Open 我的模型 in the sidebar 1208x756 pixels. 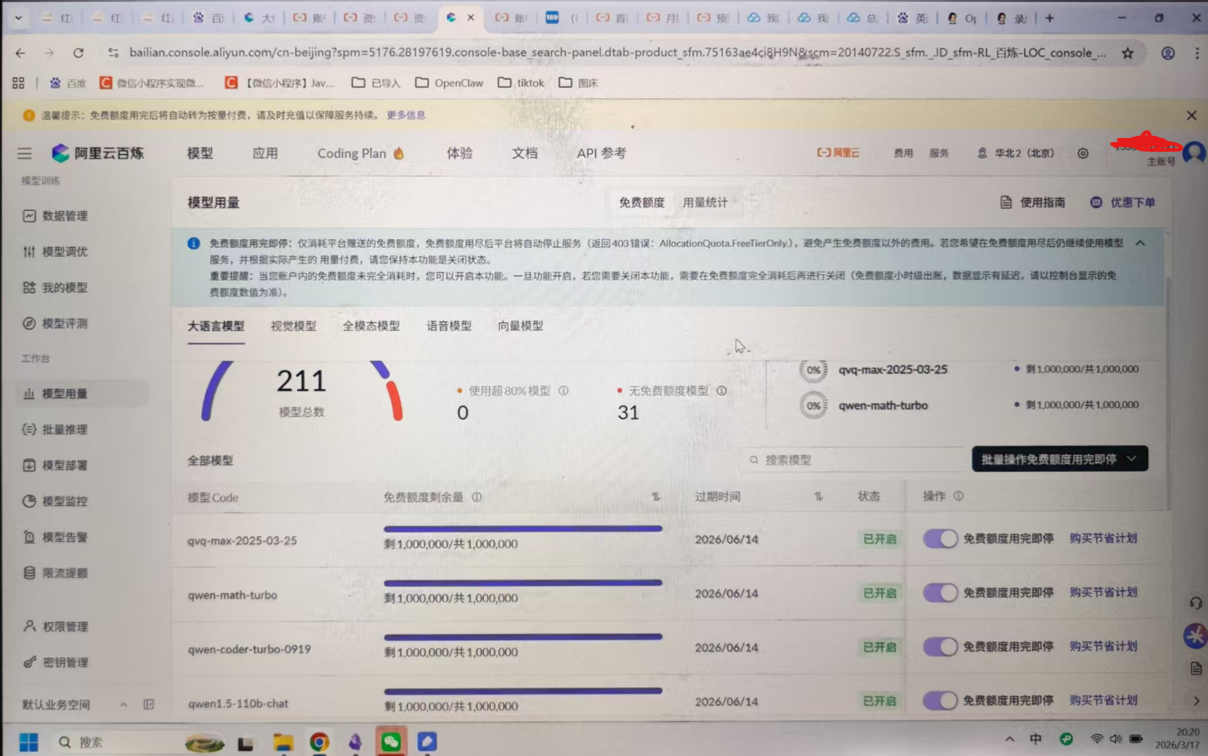coord(55,288)
